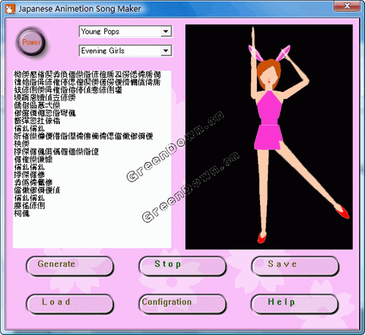Screen dimensions: 365x335
Task: Select the Young Pops genre field
Action: tap(126, 31)
